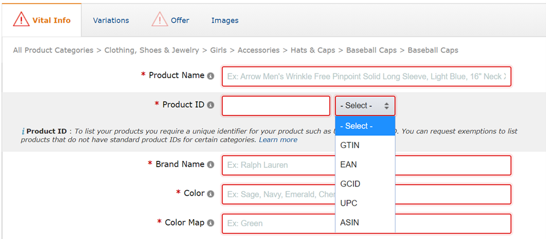
Task: Open the Learn more link
Action: (278, 140)
